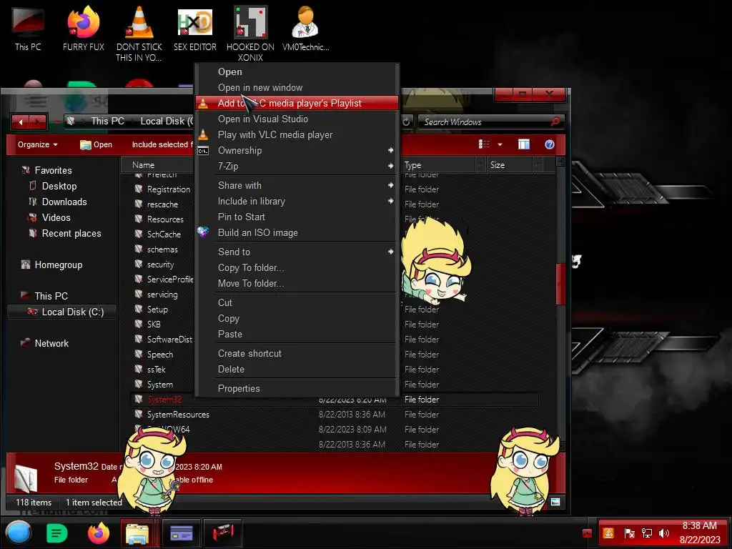Open Recent places in navigation pane

(71, 234)
